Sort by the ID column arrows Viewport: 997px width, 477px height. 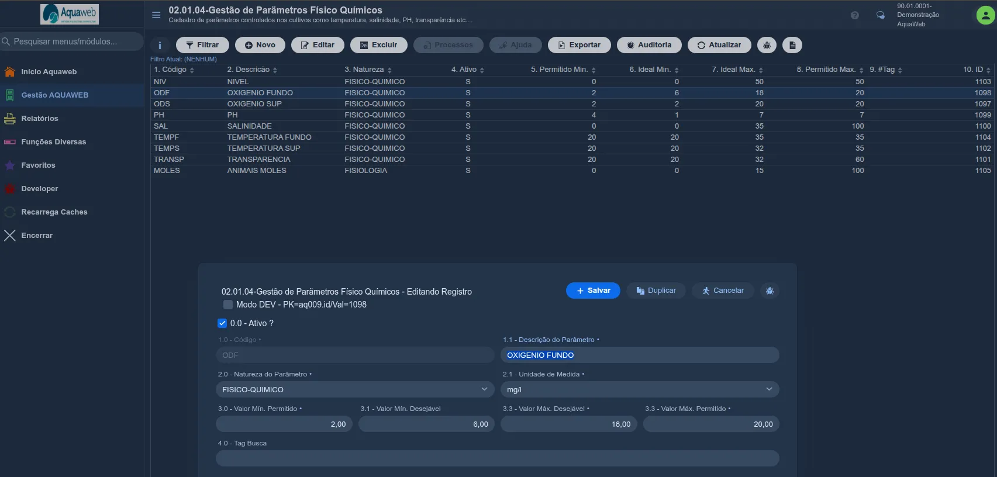click(x=988, y=70)
